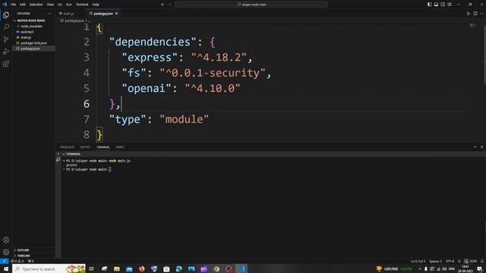Open aud.mp3 in the explorer
The height and width of the screenshot is (273, 486).
(27, 32)
